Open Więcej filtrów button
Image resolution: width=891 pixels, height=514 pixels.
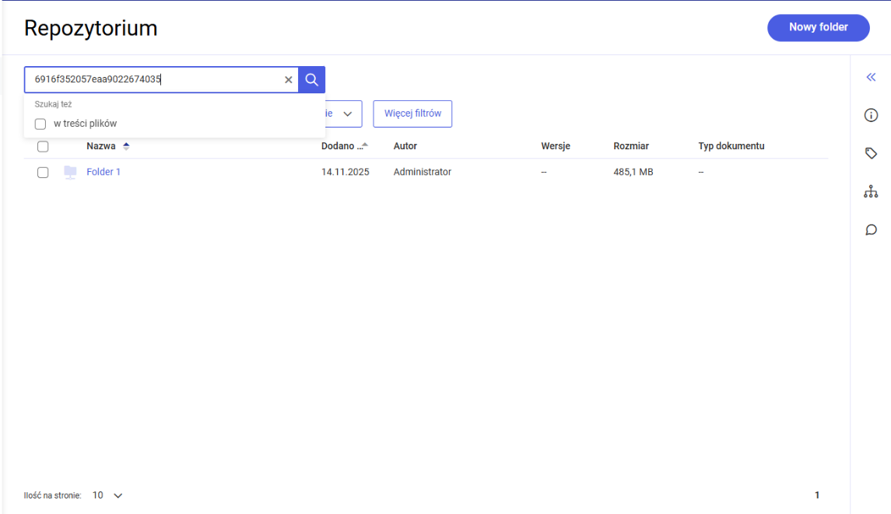coord(412,114)
